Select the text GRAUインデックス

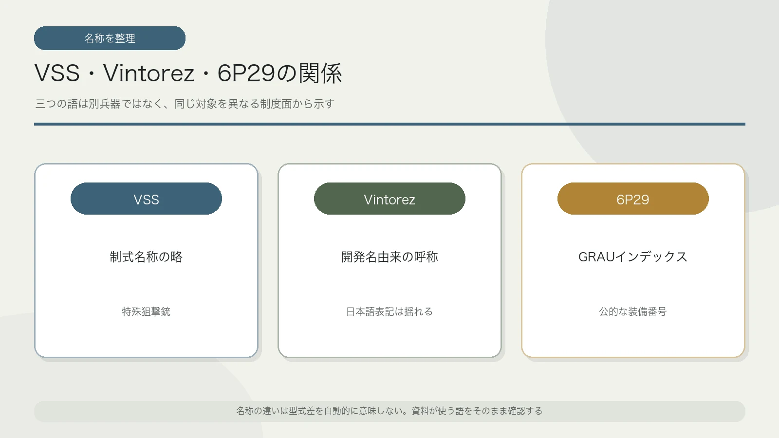pyautogui.click(x=633, y=256)
